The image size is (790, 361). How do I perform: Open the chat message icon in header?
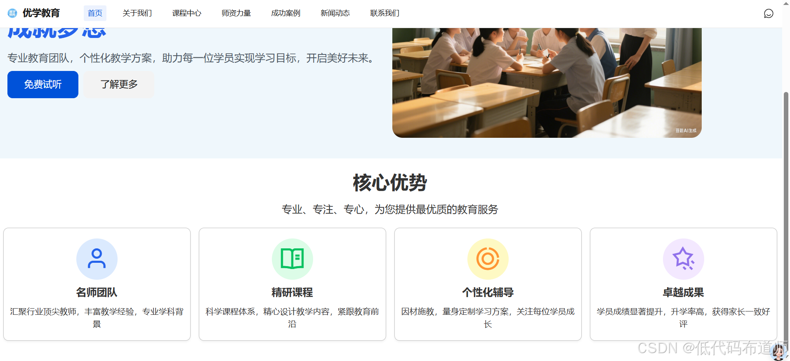coord(769,14)
